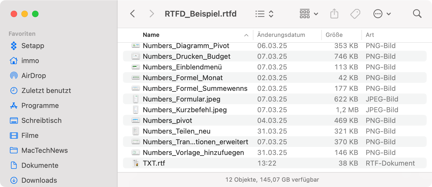Go to Zuletzt benutzt in sidebar

[46, 91]
